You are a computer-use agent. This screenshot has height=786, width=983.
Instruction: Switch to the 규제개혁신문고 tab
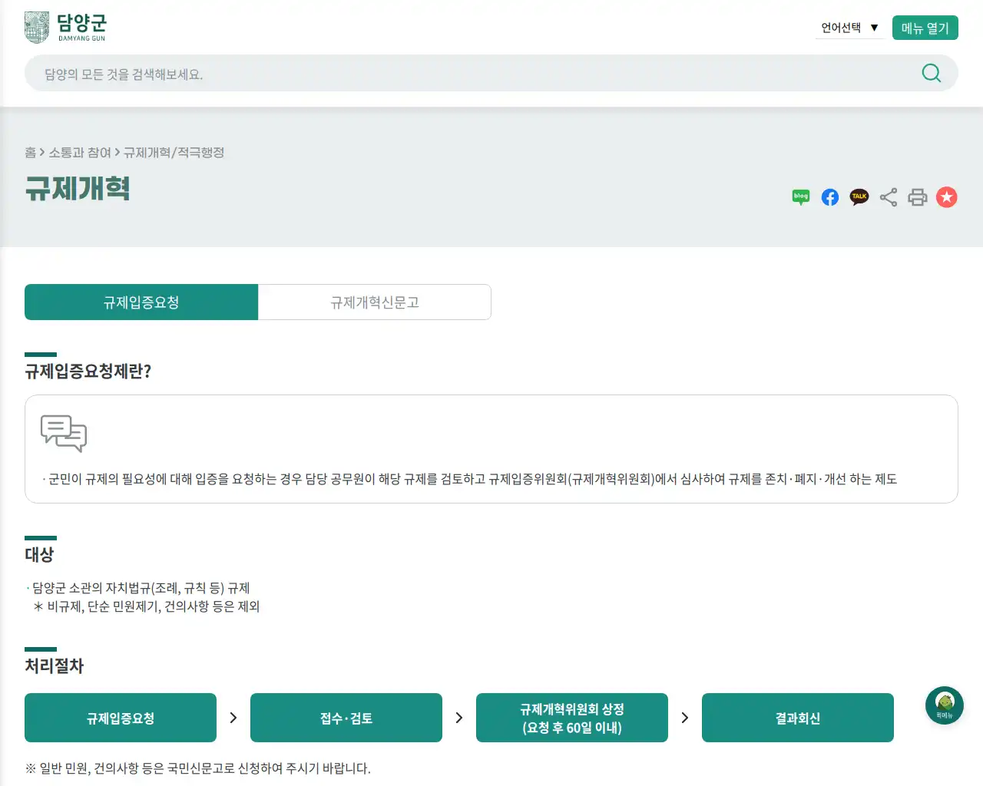(374, 302)
